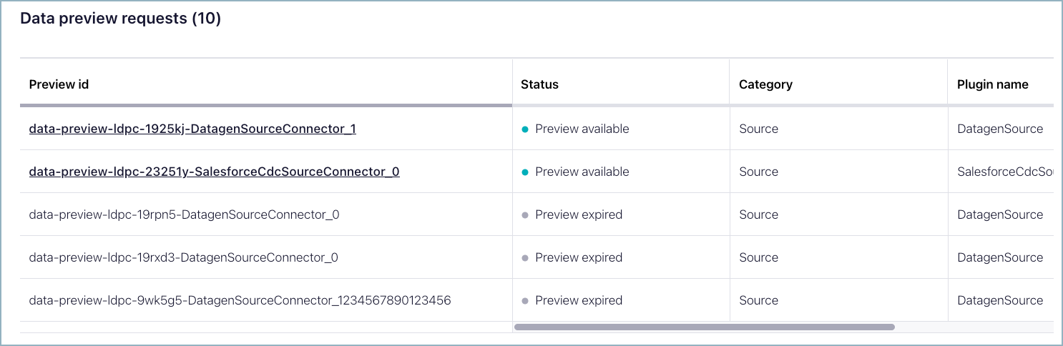Sort by Status column header
Viewport: 1063px width, 346px height.
point(539,84)
